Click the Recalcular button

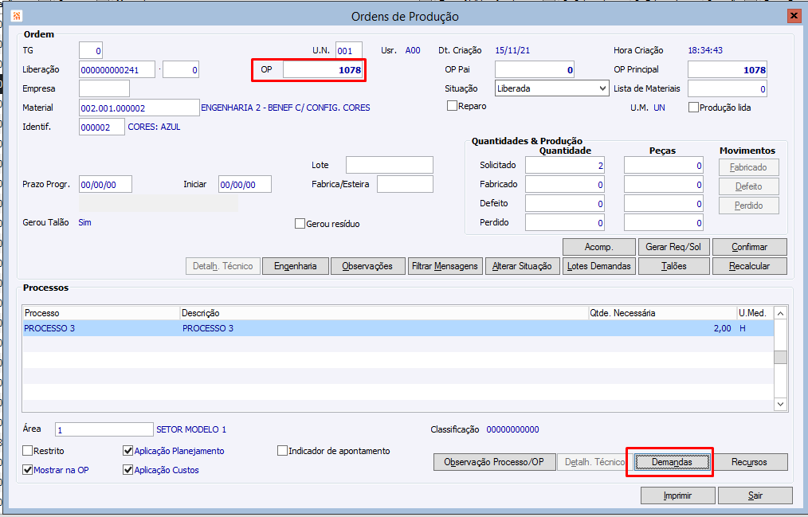pyautogui.click(x=749, y=266)
